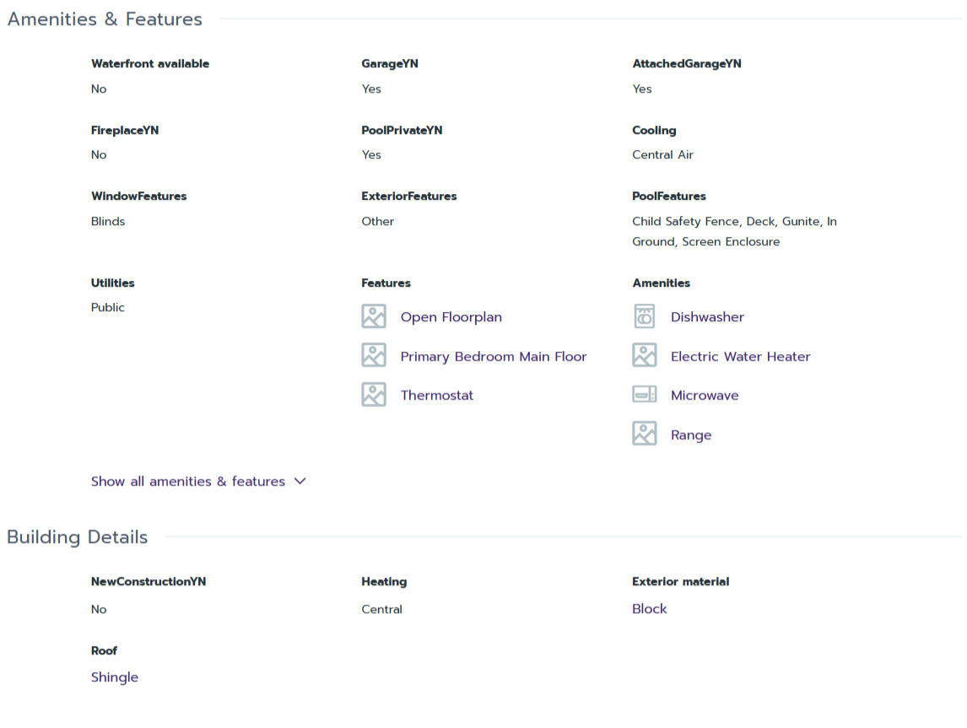Image resolution: width=967 pixels, height=728 pixels.
Task: Open the Dishwasher link
Action: (707, 317)
